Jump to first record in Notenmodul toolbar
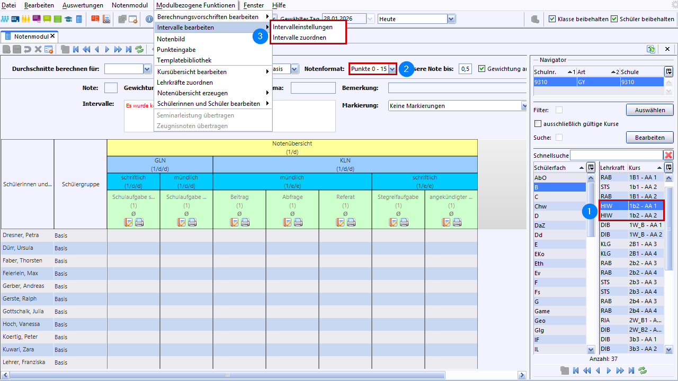 [x=76, y=49]
